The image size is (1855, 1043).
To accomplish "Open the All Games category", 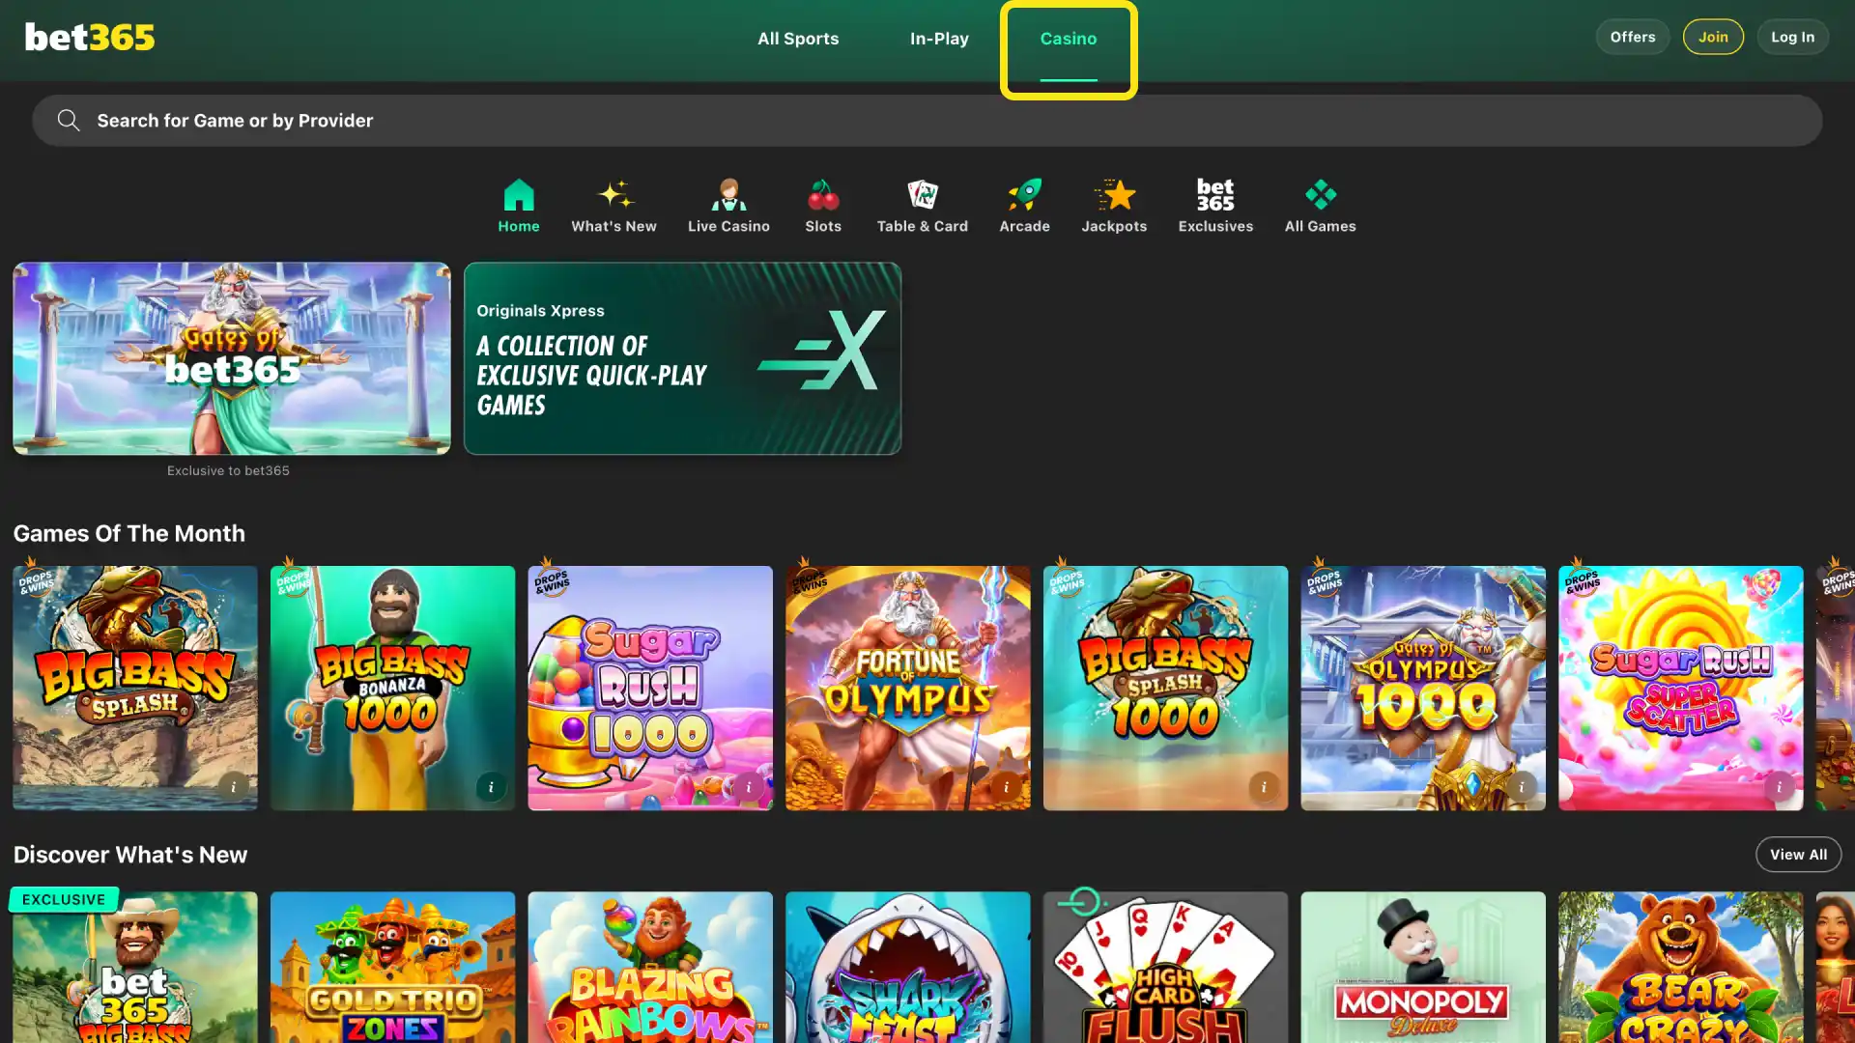I will (1320, 206).
